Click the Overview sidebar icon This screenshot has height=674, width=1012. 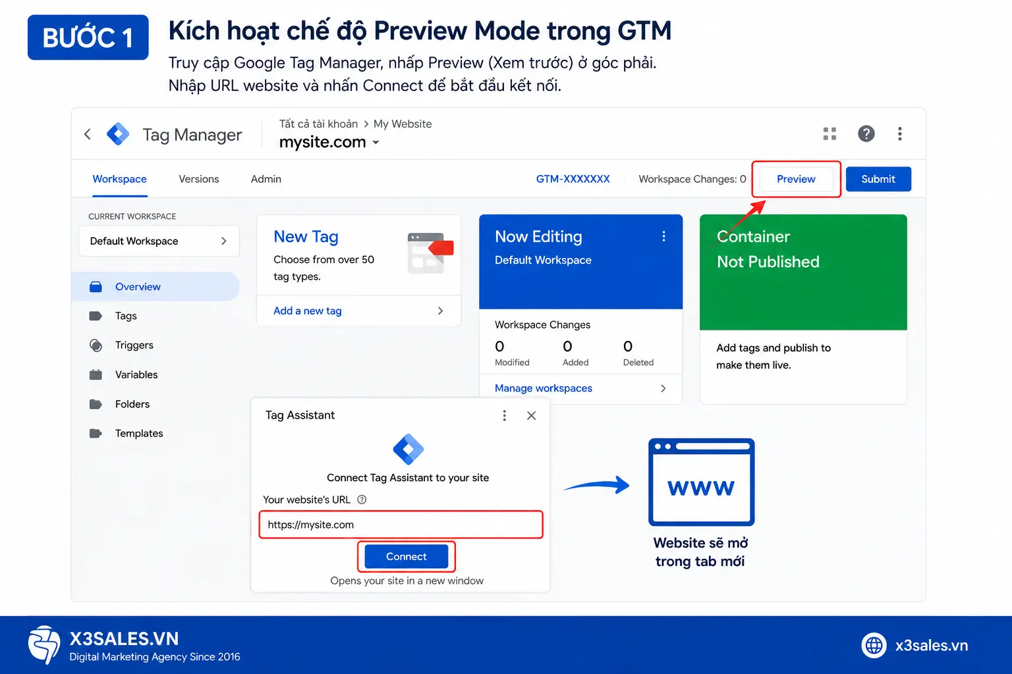click(x=96, y=287)
